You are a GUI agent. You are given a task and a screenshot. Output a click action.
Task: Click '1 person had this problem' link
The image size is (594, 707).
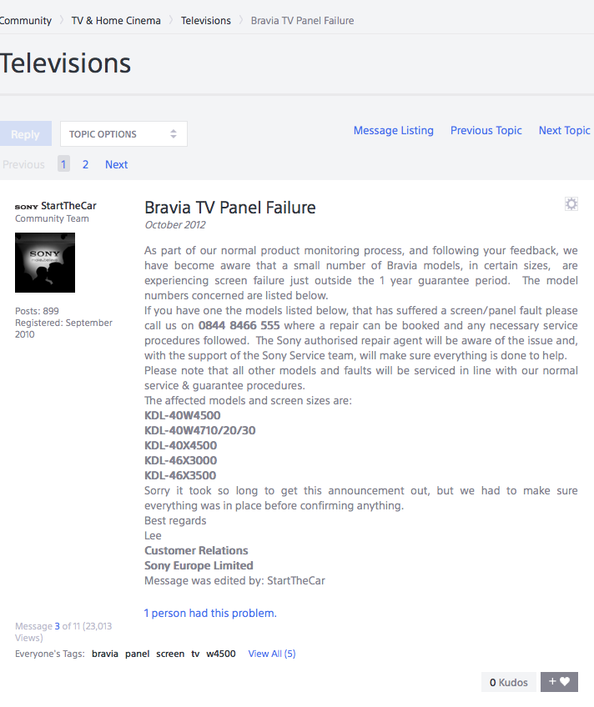point(210,613)
